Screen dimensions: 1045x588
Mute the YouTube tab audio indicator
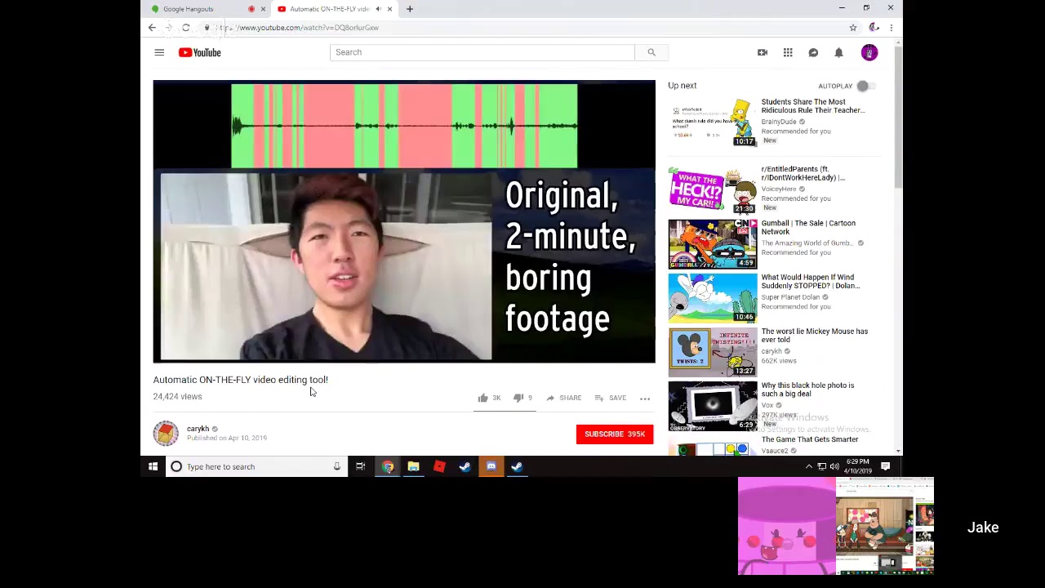[x=378, y=9]
